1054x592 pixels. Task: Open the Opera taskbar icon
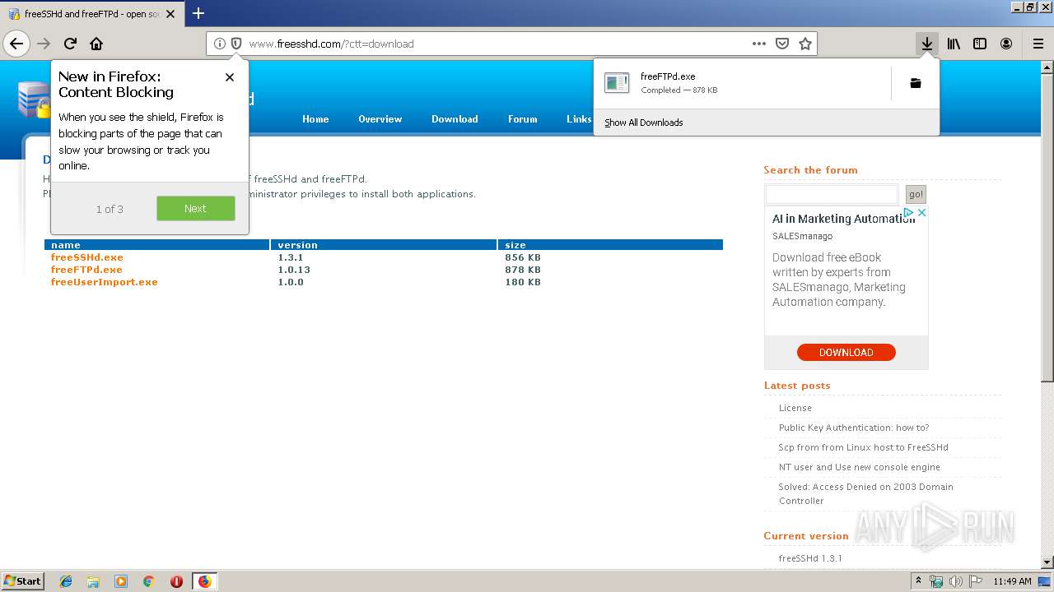[x=176, y=581]
